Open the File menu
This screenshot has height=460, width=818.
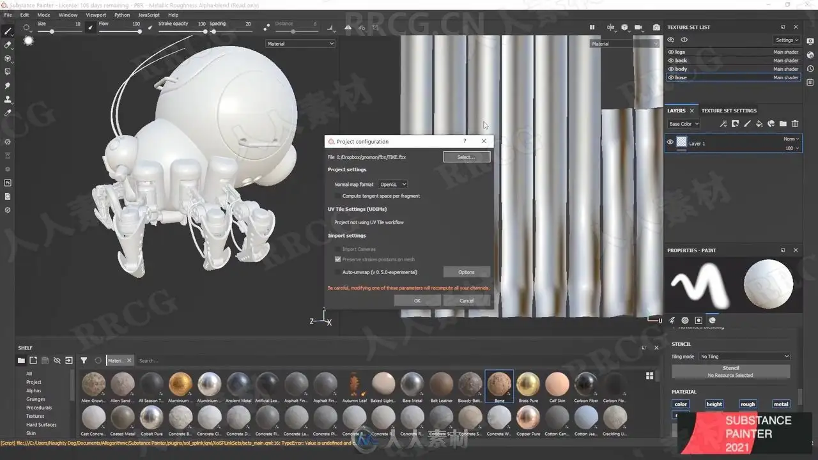pos(8,15)
